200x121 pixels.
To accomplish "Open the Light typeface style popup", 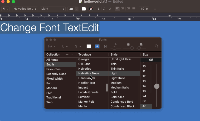I will (53, 9).
